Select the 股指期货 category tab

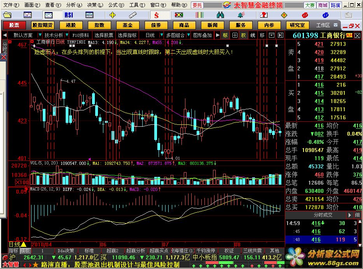point(43,25)
